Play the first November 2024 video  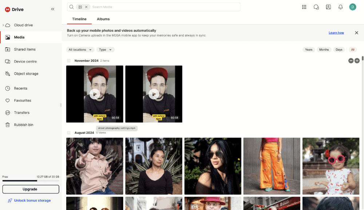tap(95, 94)
